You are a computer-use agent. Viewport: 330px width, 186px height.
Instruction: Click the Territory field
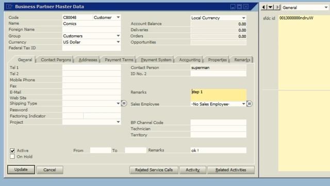tap(218, 134)
